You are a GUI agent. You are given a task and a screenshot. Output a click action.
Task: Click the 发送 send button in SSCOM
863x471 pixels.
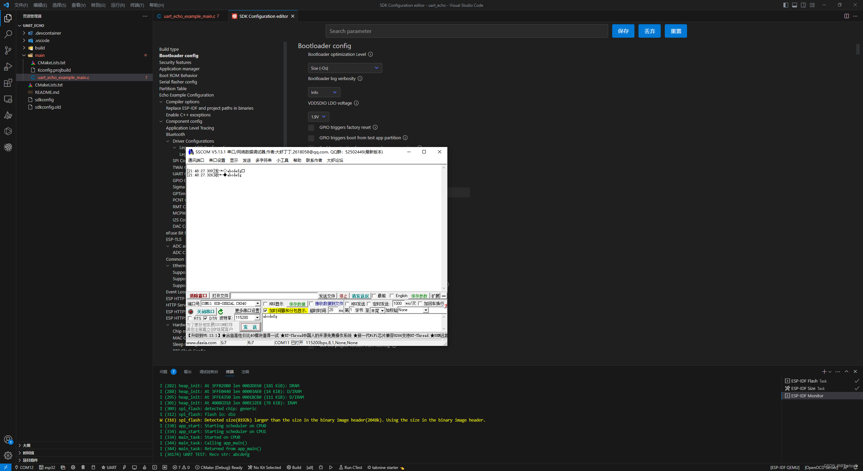click(x=250, y=327)
